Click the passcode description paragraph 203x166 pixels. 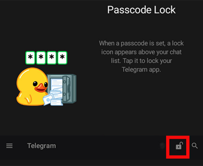click(x=141, y=56)
